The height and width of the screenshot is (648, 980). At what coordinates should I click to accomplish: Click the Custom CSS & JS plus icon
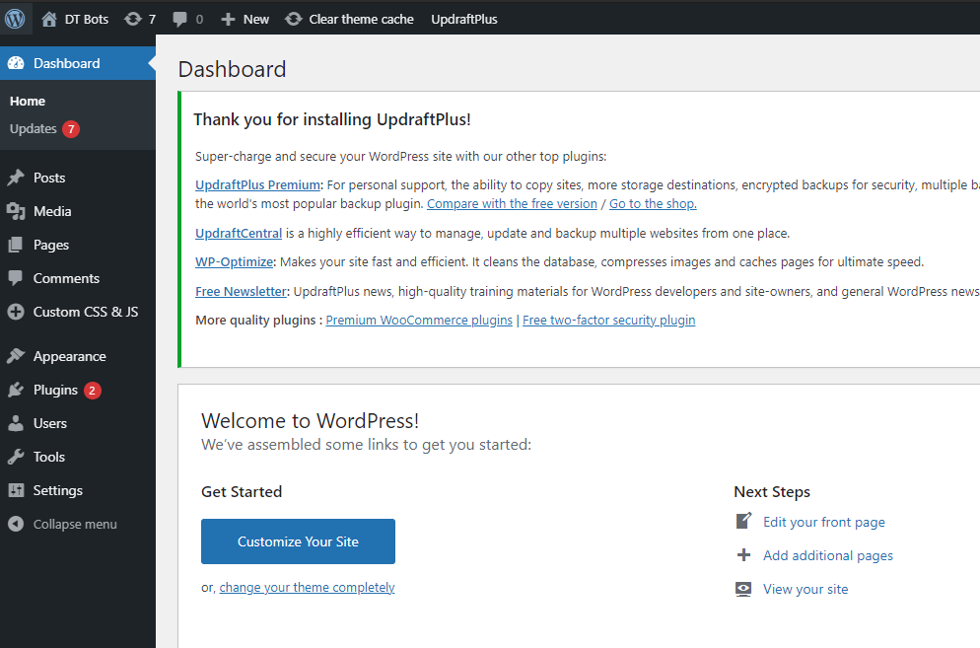click(16, 312)
